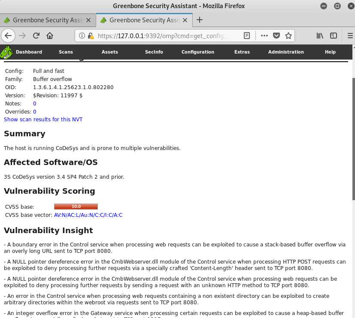Click the Config value Full and fast

point(49,71)
